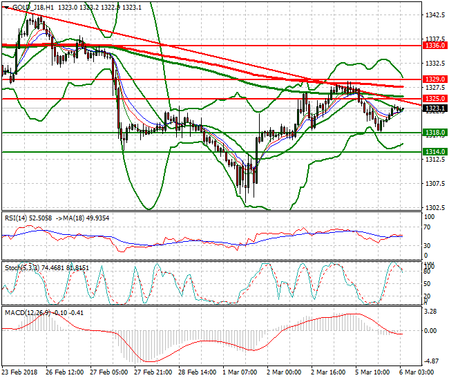Click the MACD(12,26,9) indicator label
This screenshot has height=380, width=449.
[x=28, y=313]
